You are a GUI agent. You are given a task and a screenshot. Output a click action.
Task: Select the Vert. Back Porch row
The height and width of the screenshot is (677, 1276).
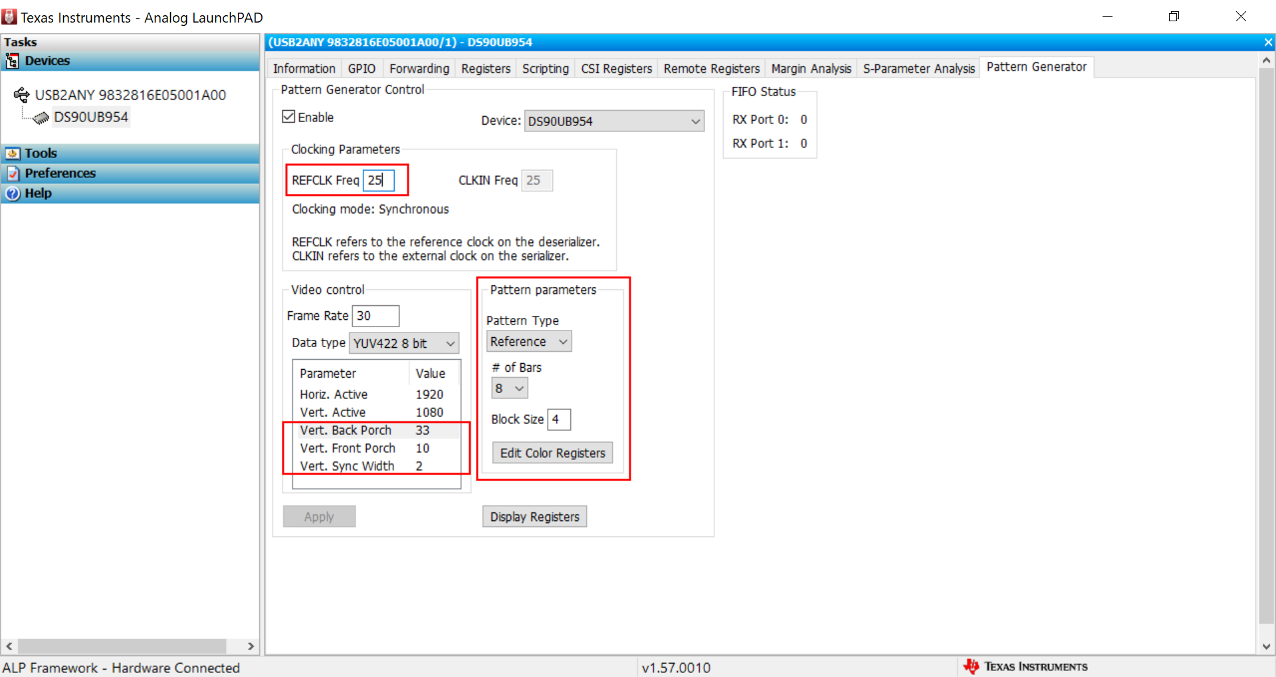376,430
